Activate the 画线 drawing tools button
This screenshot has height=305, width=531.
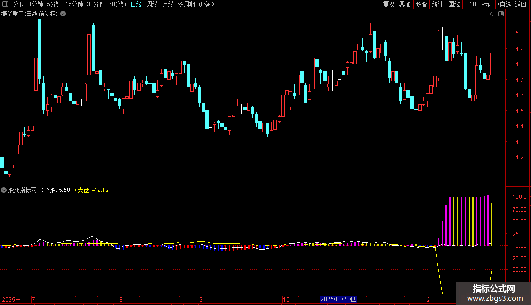tap(454, 4)
